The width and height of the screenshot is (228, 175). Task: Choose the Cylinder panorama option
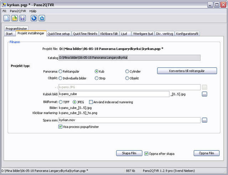coord(127,71)
